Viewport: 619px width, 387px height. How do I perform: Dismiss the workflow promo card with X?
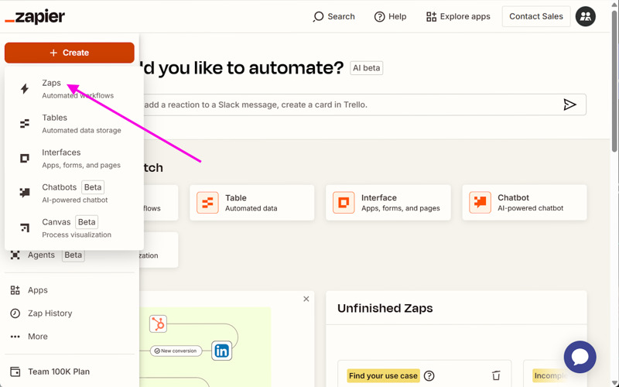pyautogui.click(x=306, y=299)
